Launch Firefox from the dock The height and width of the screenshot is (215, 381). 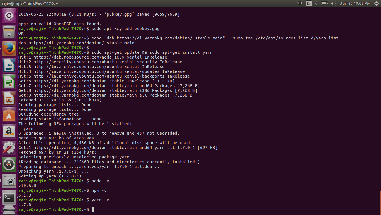click(9, 49)
